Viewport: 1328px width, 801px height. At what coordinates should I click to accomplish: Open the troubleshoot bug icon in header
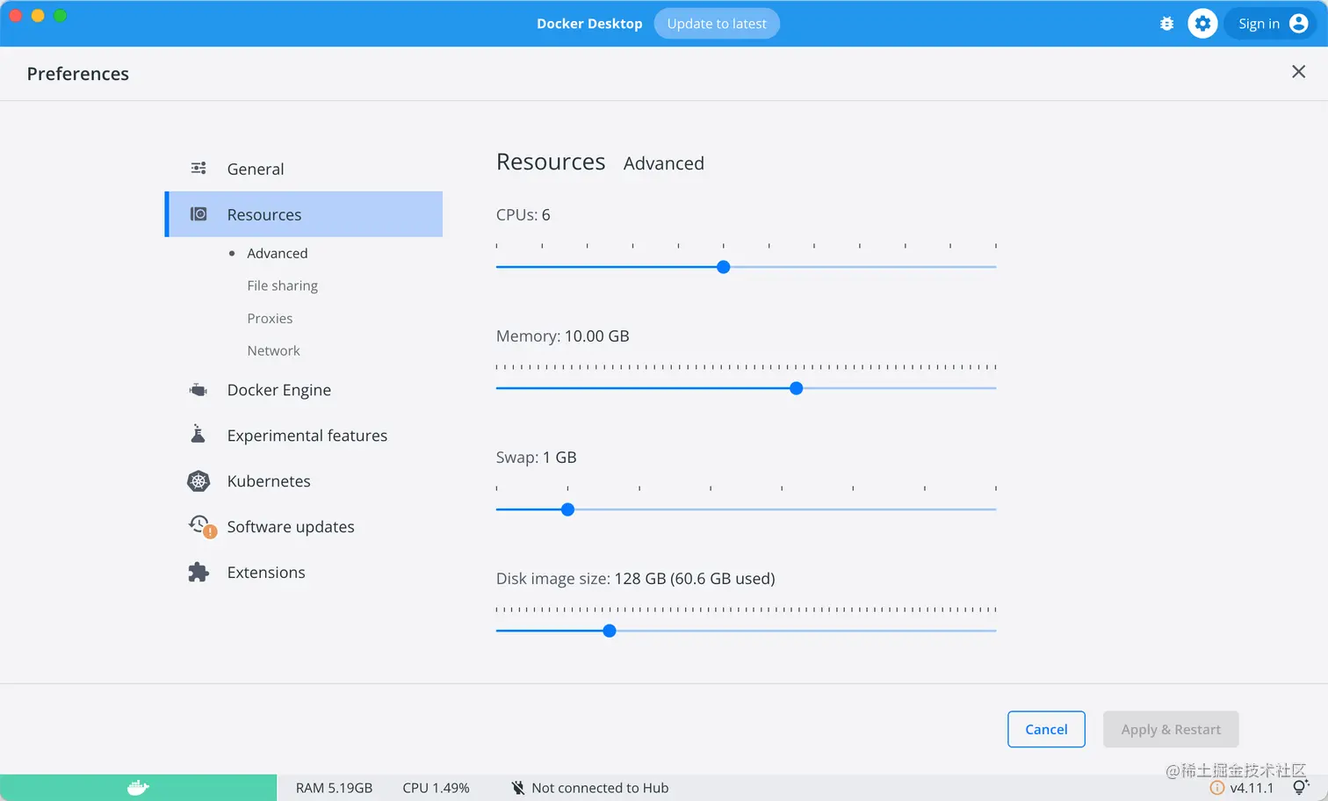pyautogui.click(x=1166, y=24)
